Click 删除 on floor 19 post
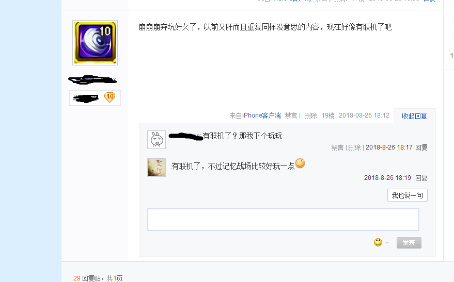Image resolution: width=454 pixels, height=282 pixels. 310,115
